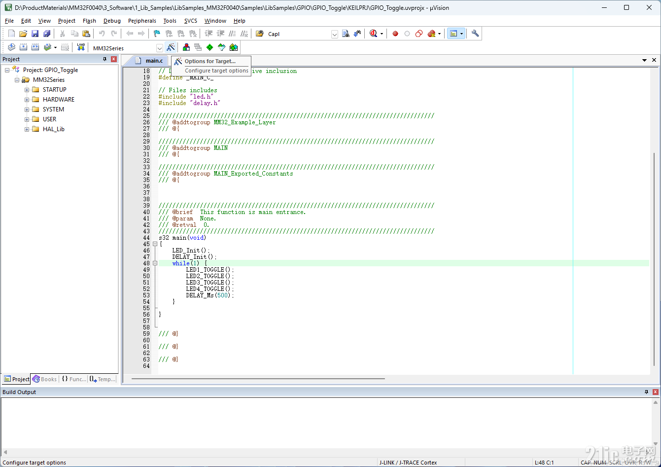661x467 pixels.
Task: Close the Build Output panel
Action: click(655, 392)
